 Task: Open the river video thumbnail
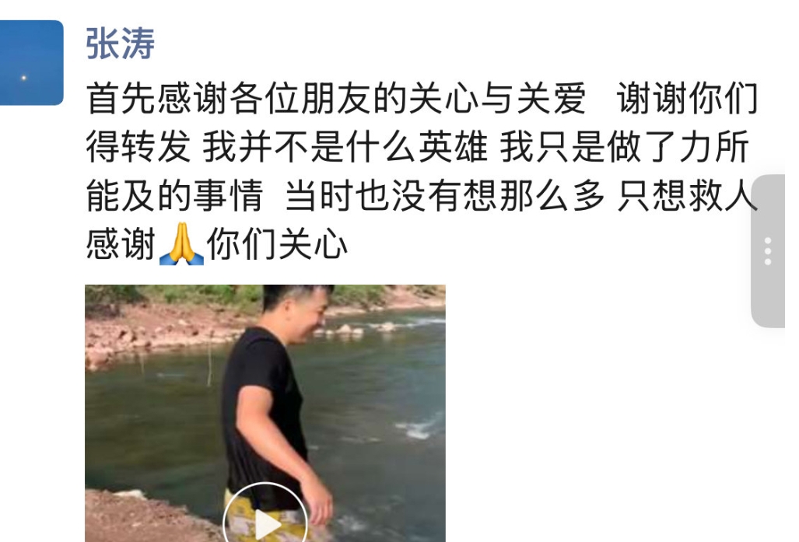pyautogui.click(x=265, y=413)
